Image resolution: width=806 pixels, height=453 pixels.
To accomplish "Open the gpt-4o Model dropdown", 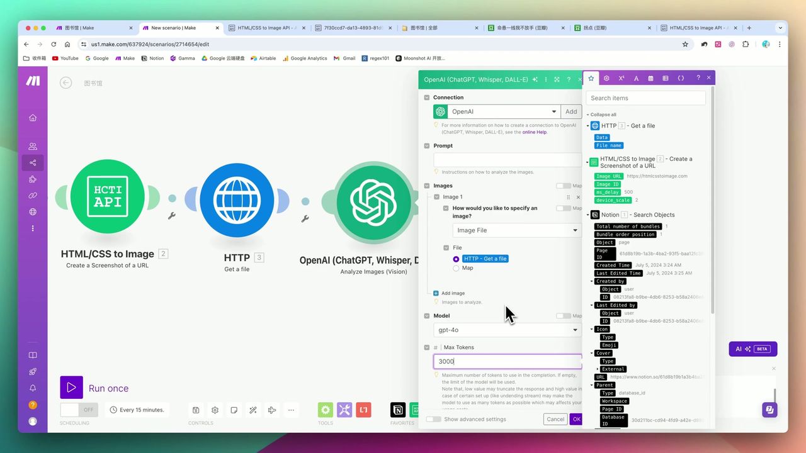I will pyautogui.click(x=507, y=330).
